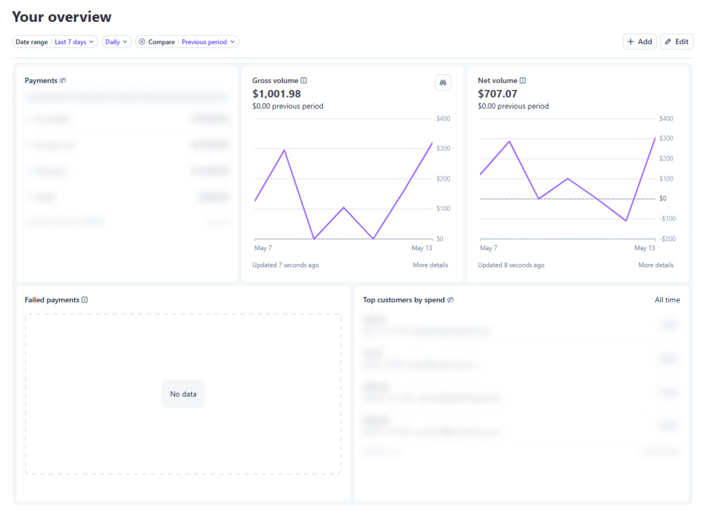Open More details under Gross volume chart

pyautogui.click(x=430, y=265)
